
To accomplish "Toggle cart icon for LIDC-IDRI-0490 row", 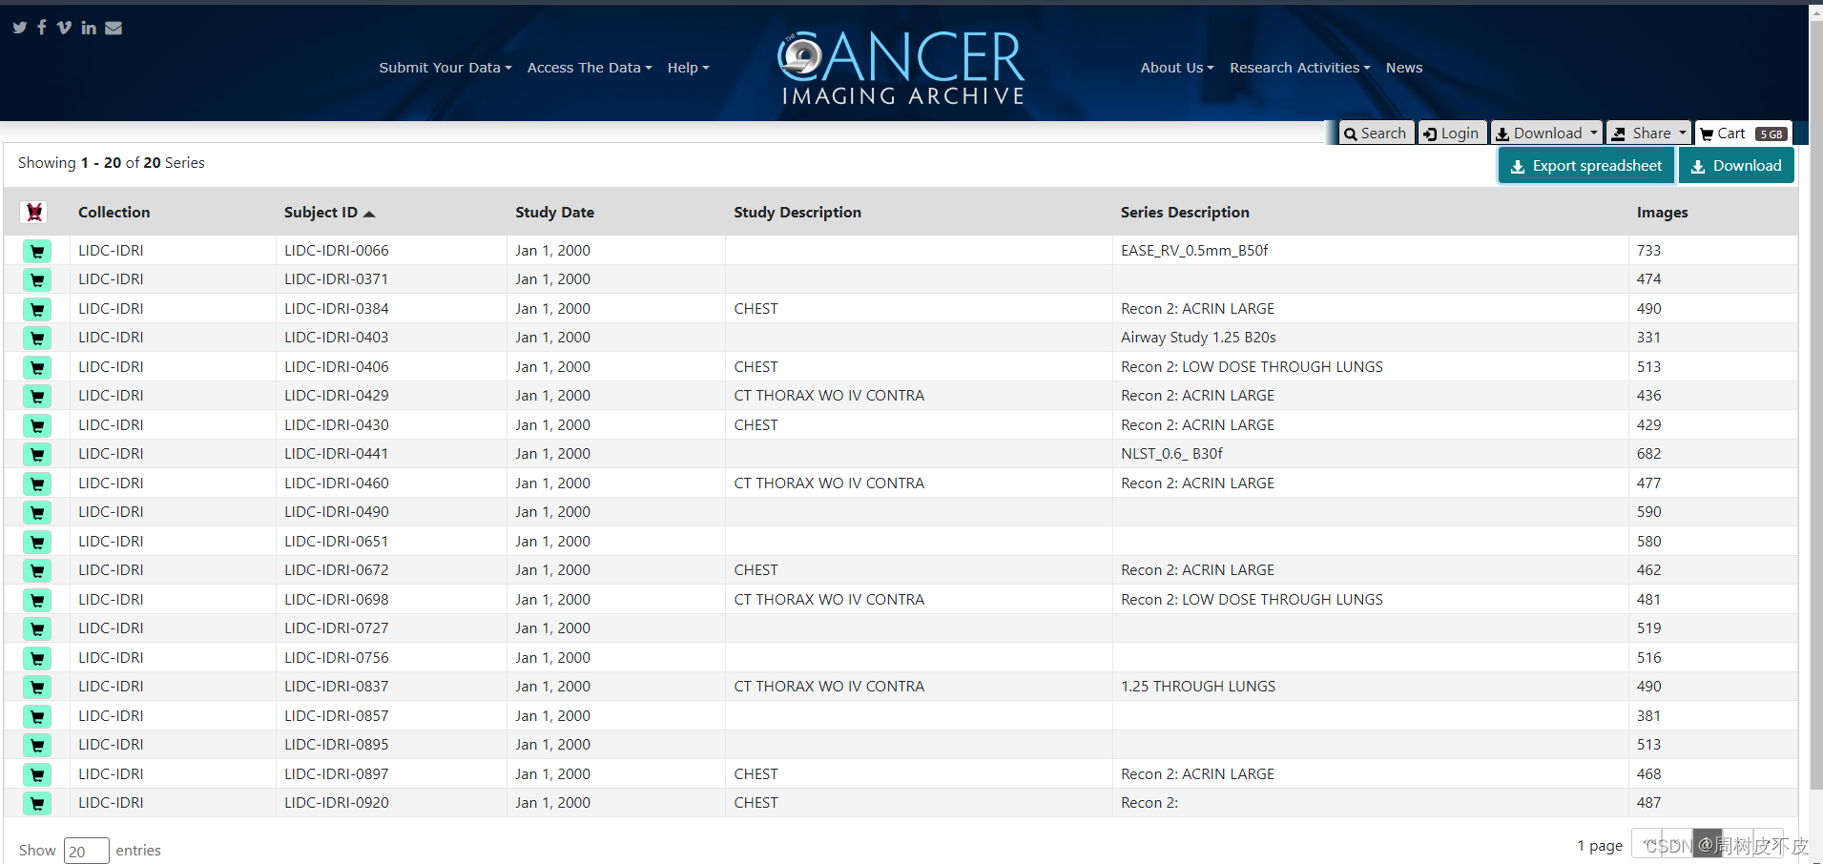I will (x=37, y=512).
